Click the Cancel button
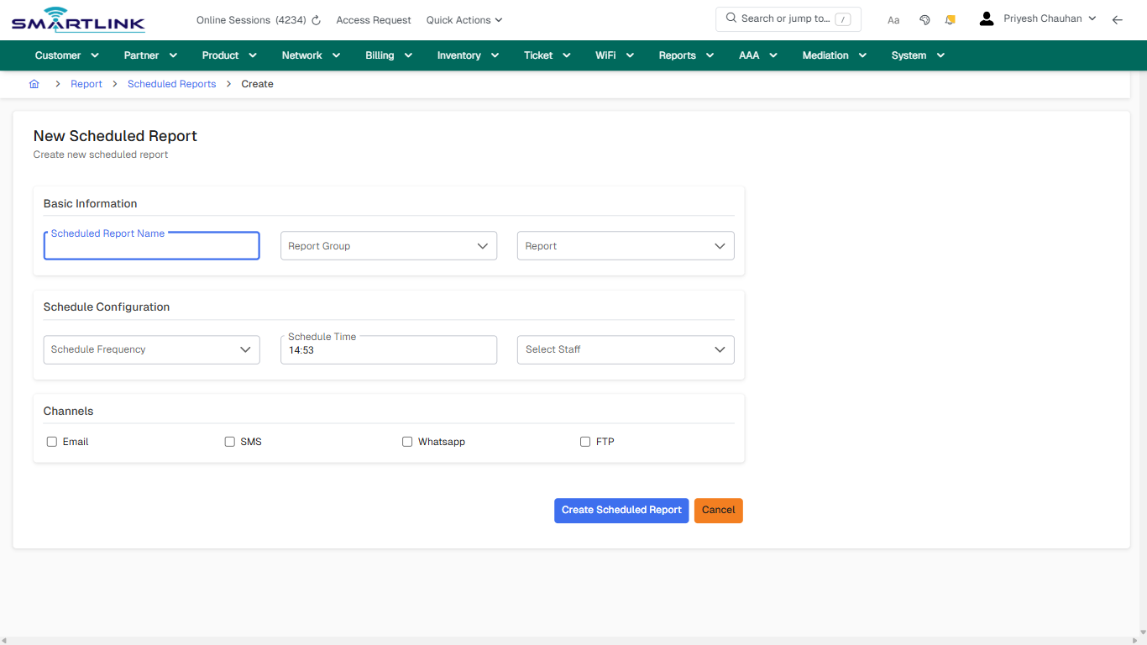The image size is (1147, 645). (718, 510)
